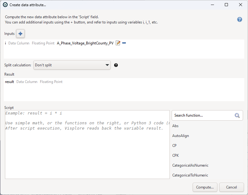Click inside the Script editor
248x195 pixels.
(87, 144)
